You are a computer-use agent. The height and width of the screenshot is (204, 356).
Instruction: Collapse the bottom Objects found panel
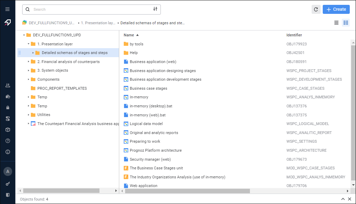(343, 199)
